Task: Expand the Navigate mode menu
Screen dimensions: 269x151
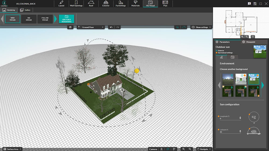Action: [204, 149]
